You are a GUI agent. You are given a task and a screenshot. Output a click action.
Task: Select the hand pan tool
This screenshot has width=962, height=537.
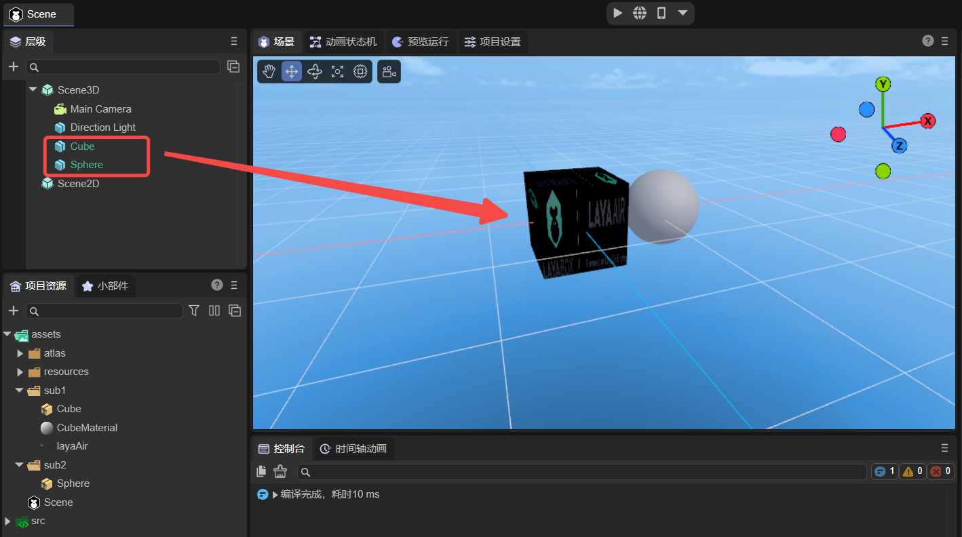[x=269, y=71]
